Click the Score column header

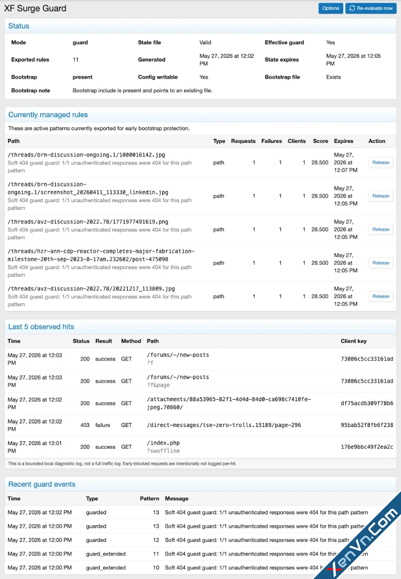pyautogui.click(x=321, y=141)
